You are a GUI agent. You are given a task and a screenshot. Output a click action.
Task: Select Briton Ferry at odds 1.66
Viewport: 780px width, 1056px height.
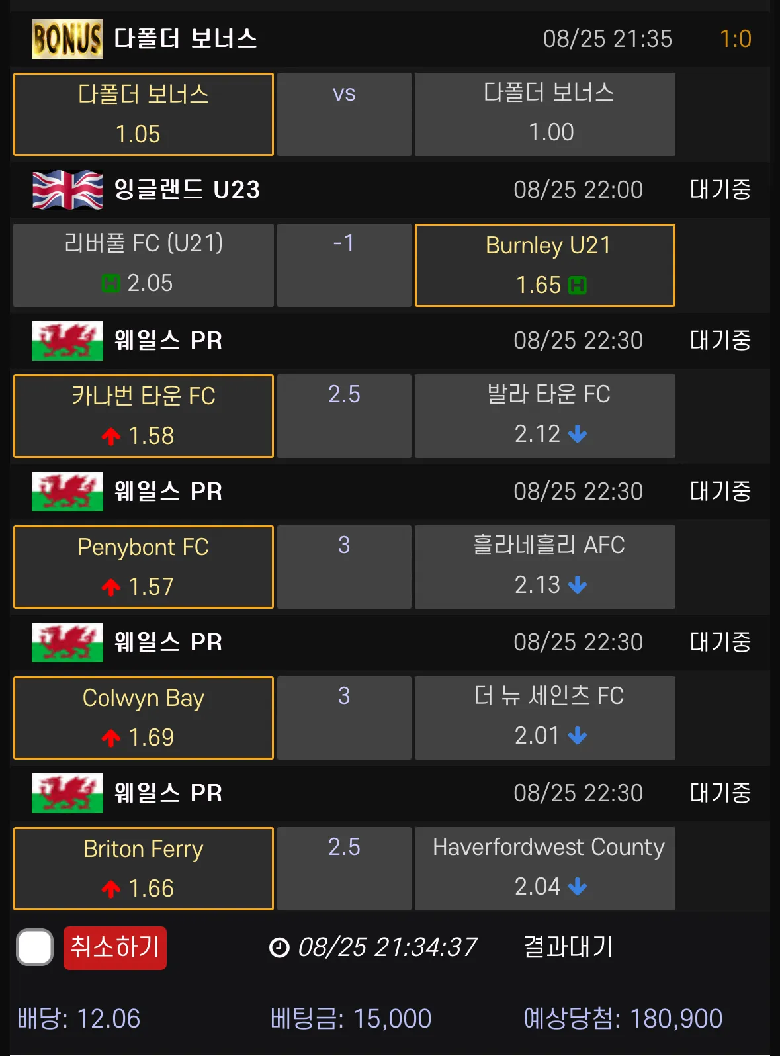pos(143,869)
